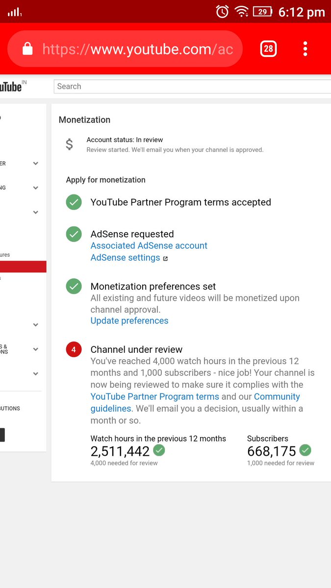Select the red highlighted sidebar item
Screen dimensions: 331x588
pos(23,267)
